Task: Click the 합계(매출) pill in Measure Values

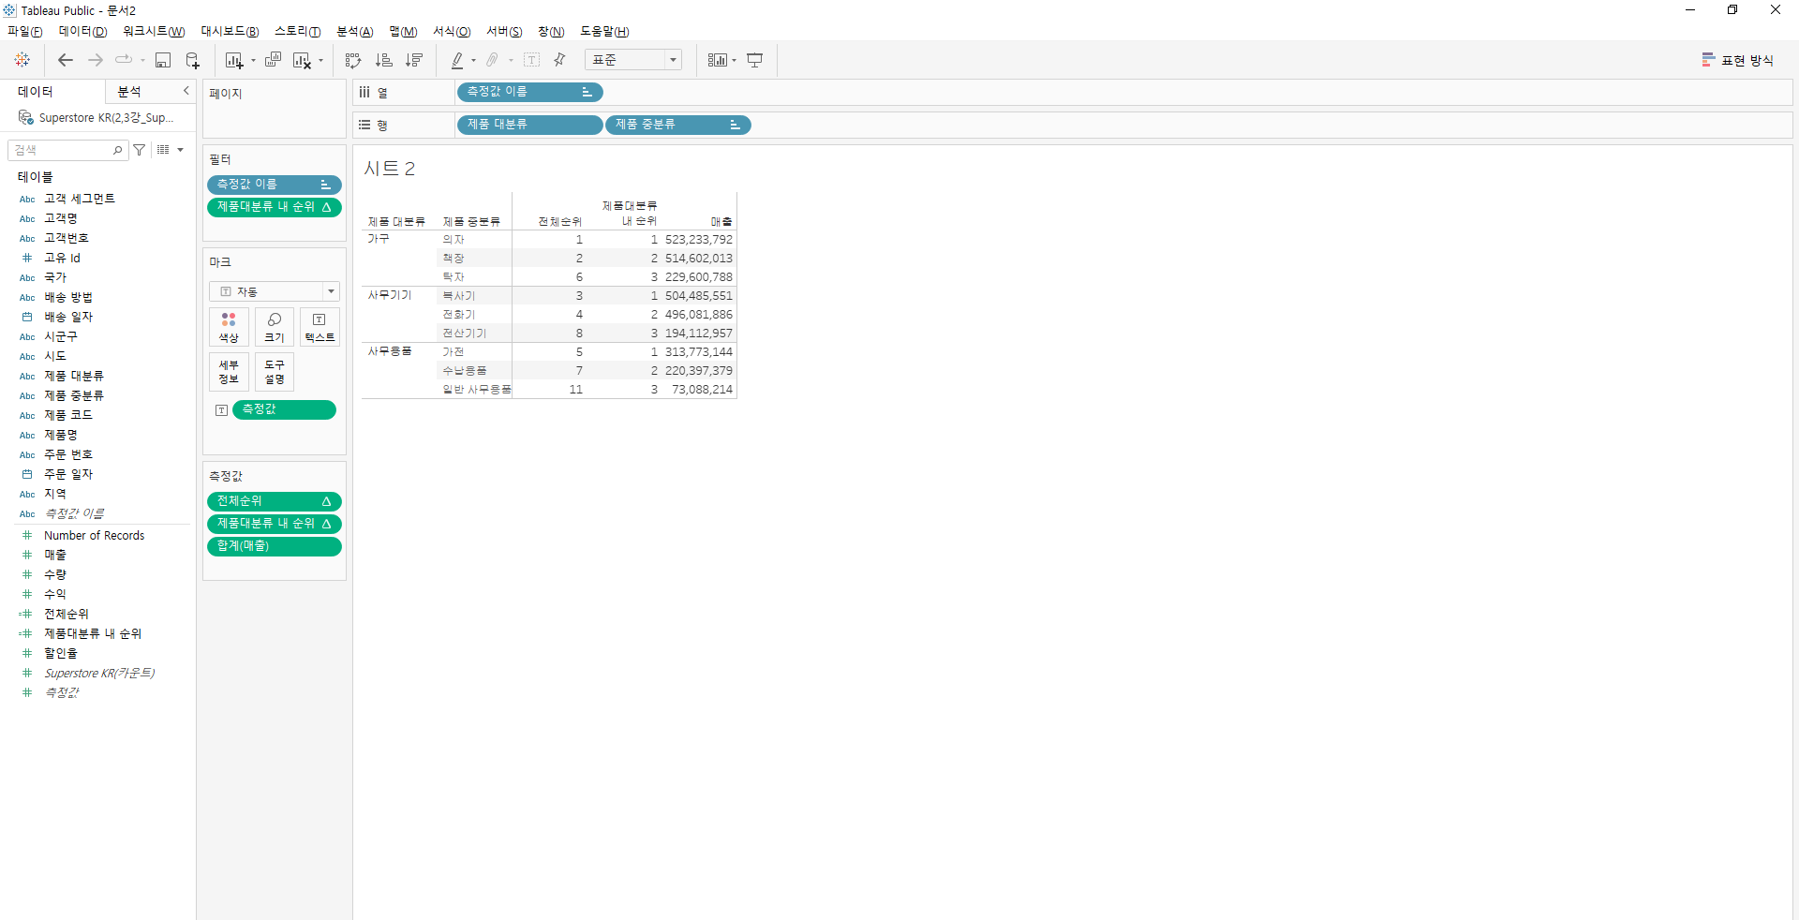Action: [x=275, y=546]
